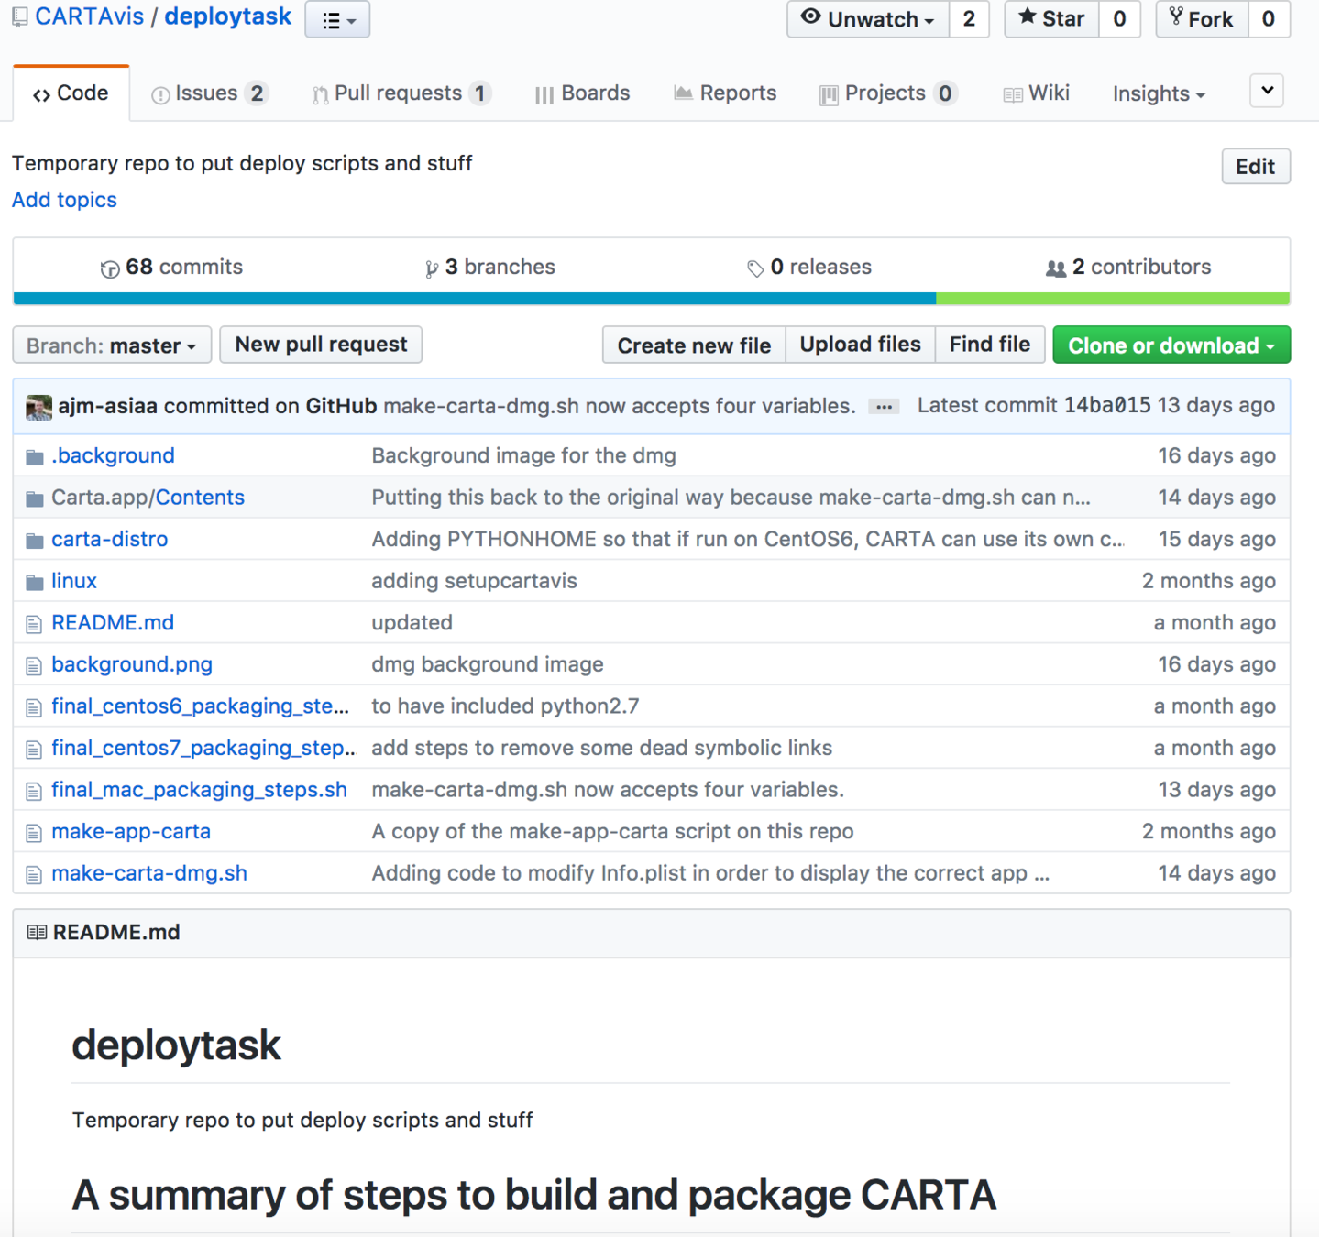Open the CARTAvis organization link
Screen dimensions: 1319x1237
click(89, 17)
